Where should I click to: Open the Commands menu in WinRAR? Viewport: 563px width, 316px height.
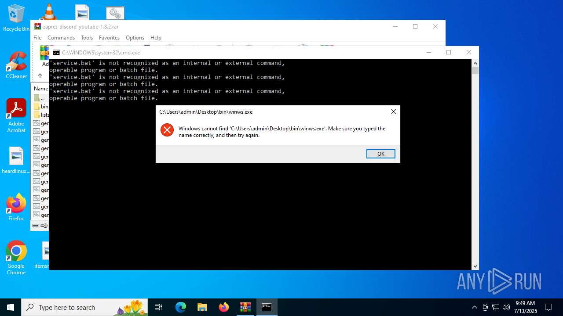click(61, 38)
